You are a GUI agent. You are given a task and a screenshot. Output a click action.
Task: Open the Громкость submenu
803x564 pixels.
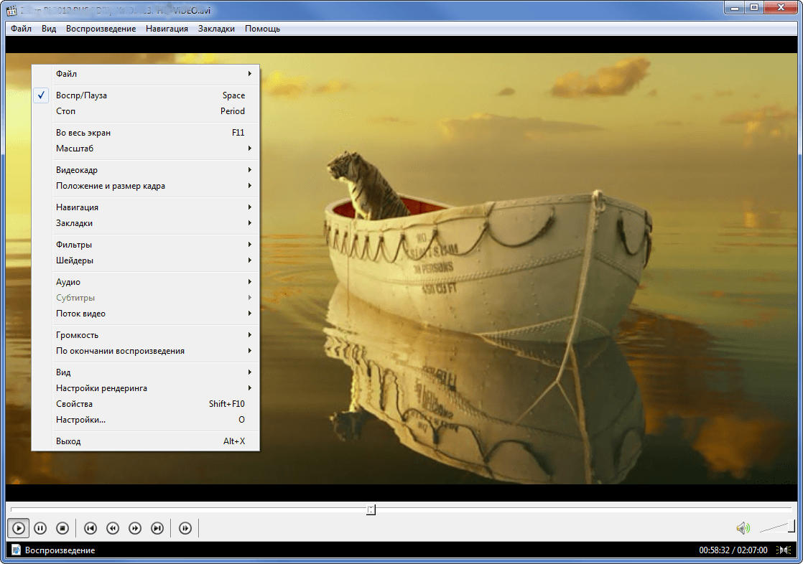tap(146, 335)
